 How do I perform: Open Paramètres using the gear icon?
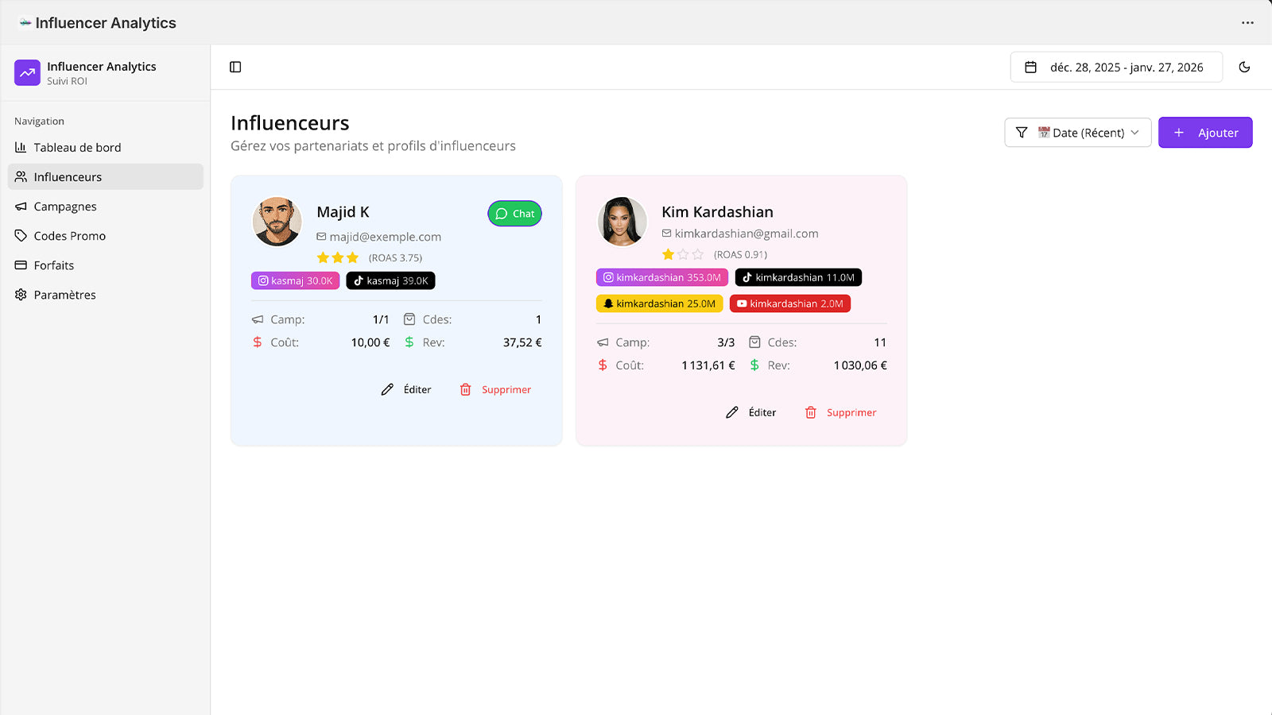click(x=20, y=294)
